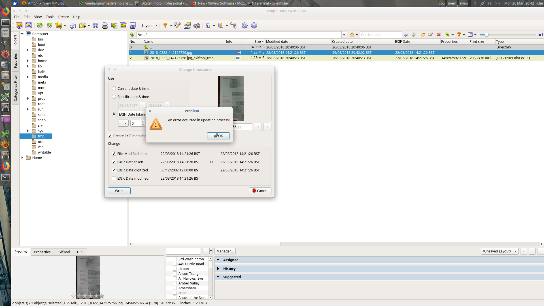The image size is (544, 306).
Task: Click the Print toolbar icon
Action: point(105,25)
